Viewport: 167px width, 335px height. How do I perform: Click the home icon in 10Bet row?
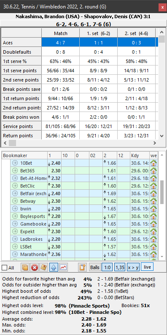tap(154, 163)
